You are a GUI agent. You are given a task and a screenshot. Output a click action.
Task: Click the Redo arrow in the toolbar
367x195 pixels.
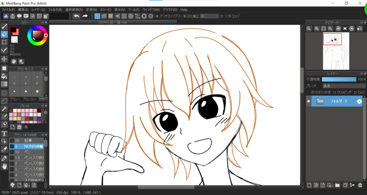[x=85, y=16]
